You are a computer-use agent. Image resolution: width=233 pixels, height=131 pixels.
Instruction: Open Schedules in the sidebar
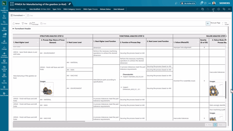coord(4,62)
